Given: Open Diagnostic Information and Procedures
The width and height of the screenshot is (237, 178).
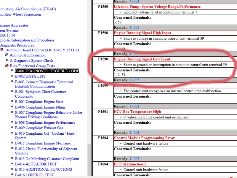Looking at the screenshot, I should pyautogui.click(x=27, y=40).
